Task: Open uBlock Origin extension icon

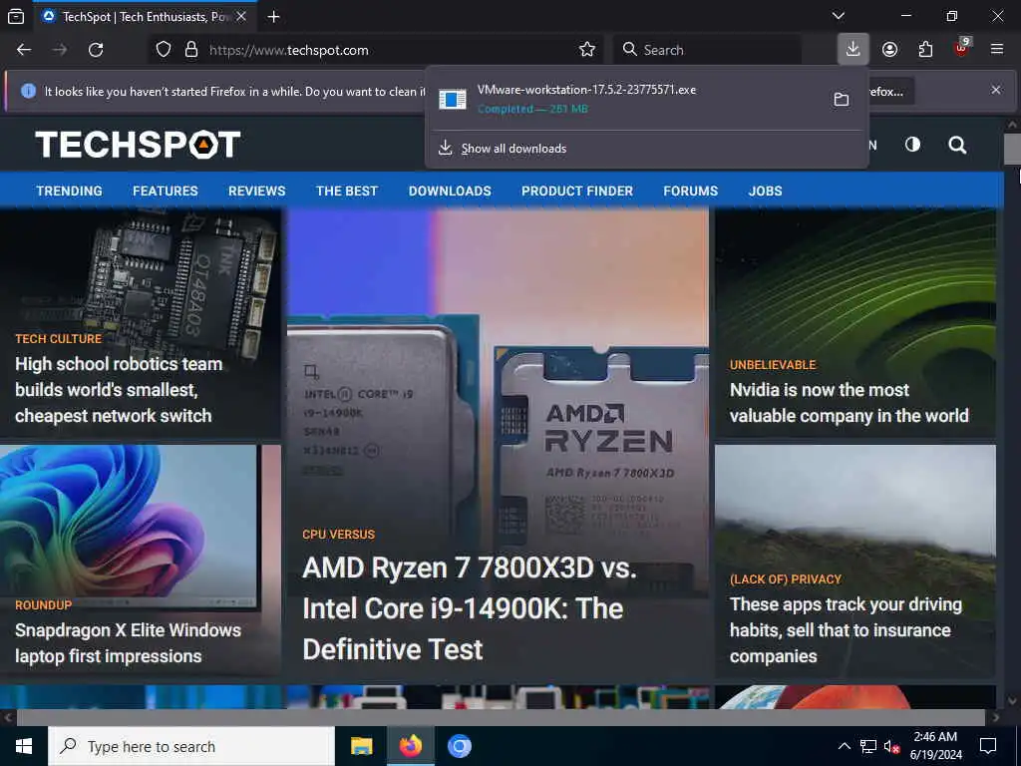Action: click(962, 48)
